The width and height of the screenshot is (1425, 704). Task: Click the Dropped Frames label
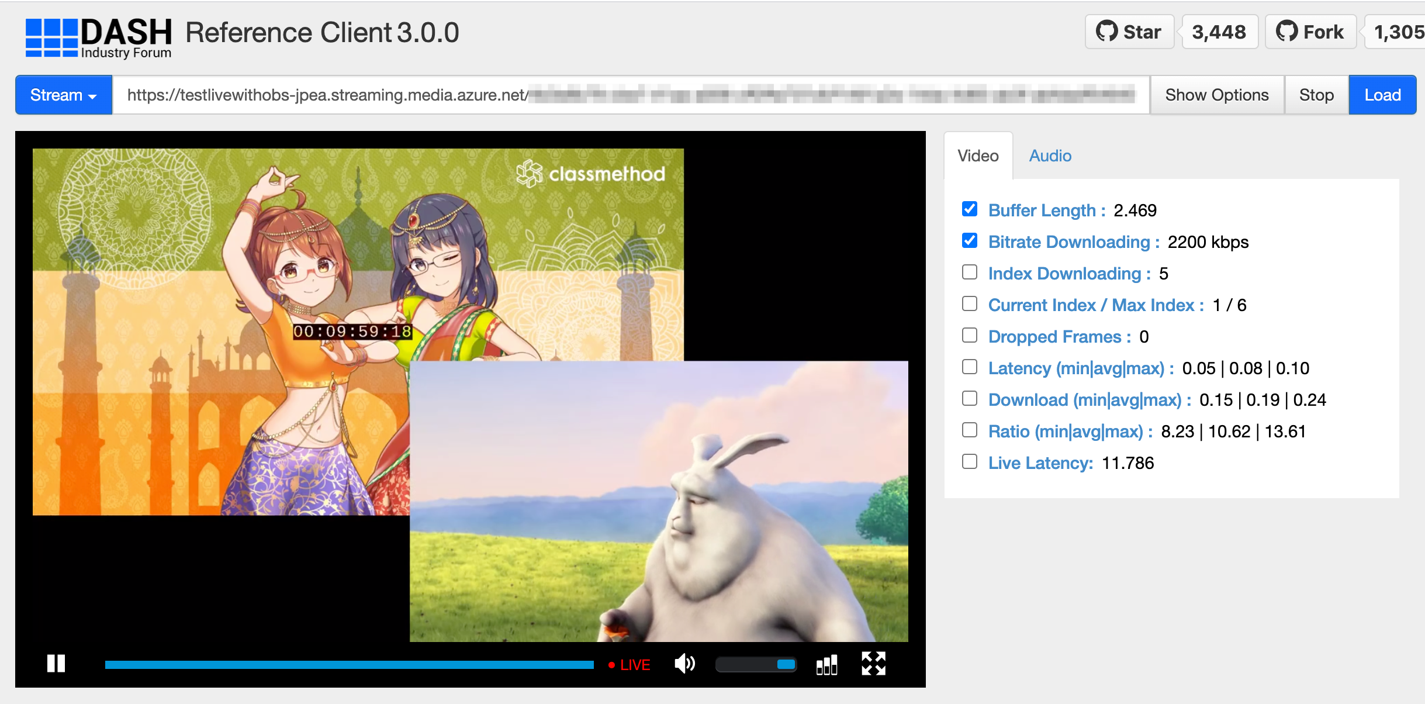pyautogui.click(x=1060, y=336)
